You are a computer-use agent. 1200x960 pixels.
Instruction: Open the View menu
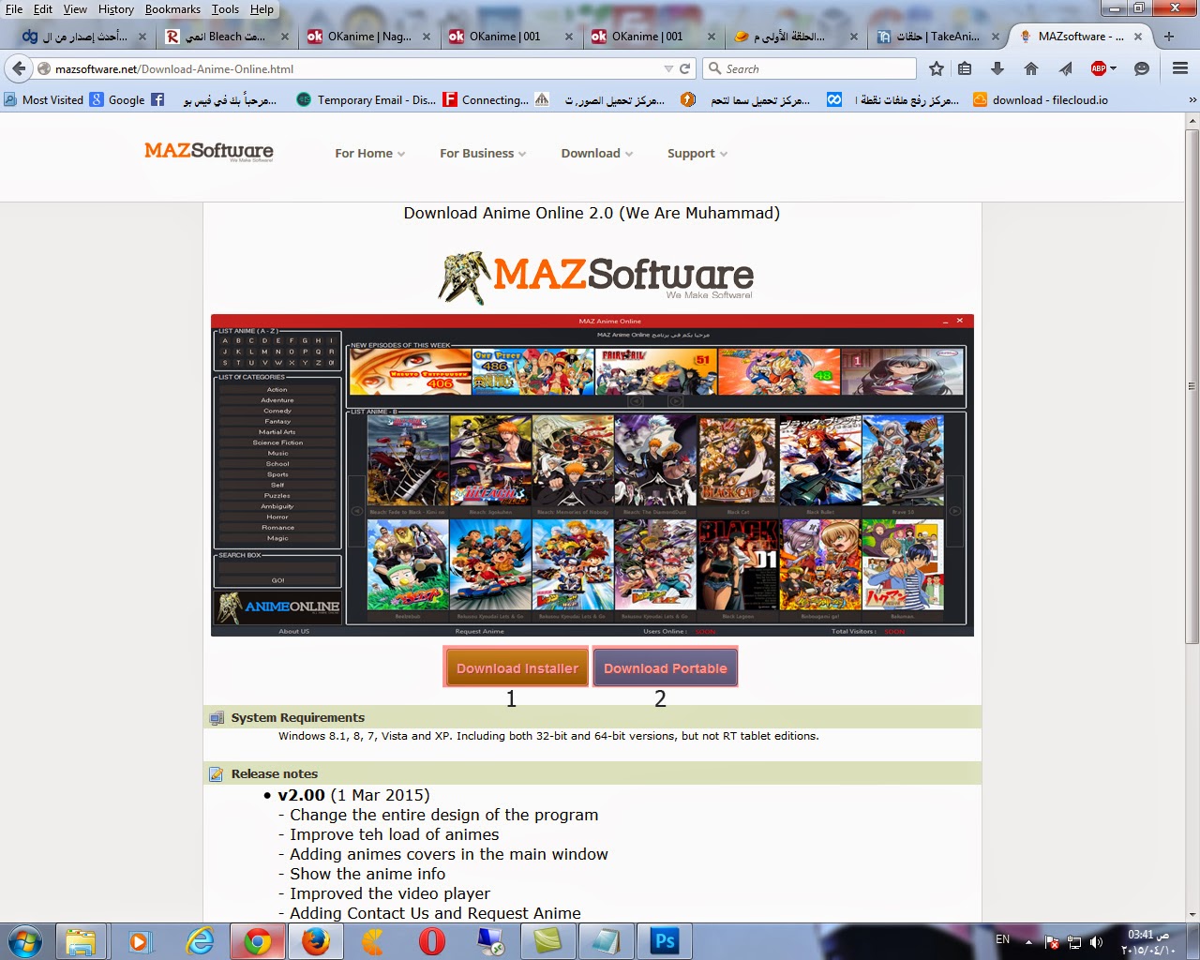tap(75, 9)
